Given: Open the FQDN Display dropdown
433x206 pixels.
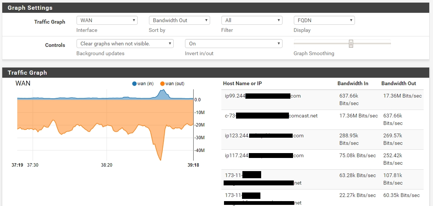Looking at the screenshot, I should (324, 20).
